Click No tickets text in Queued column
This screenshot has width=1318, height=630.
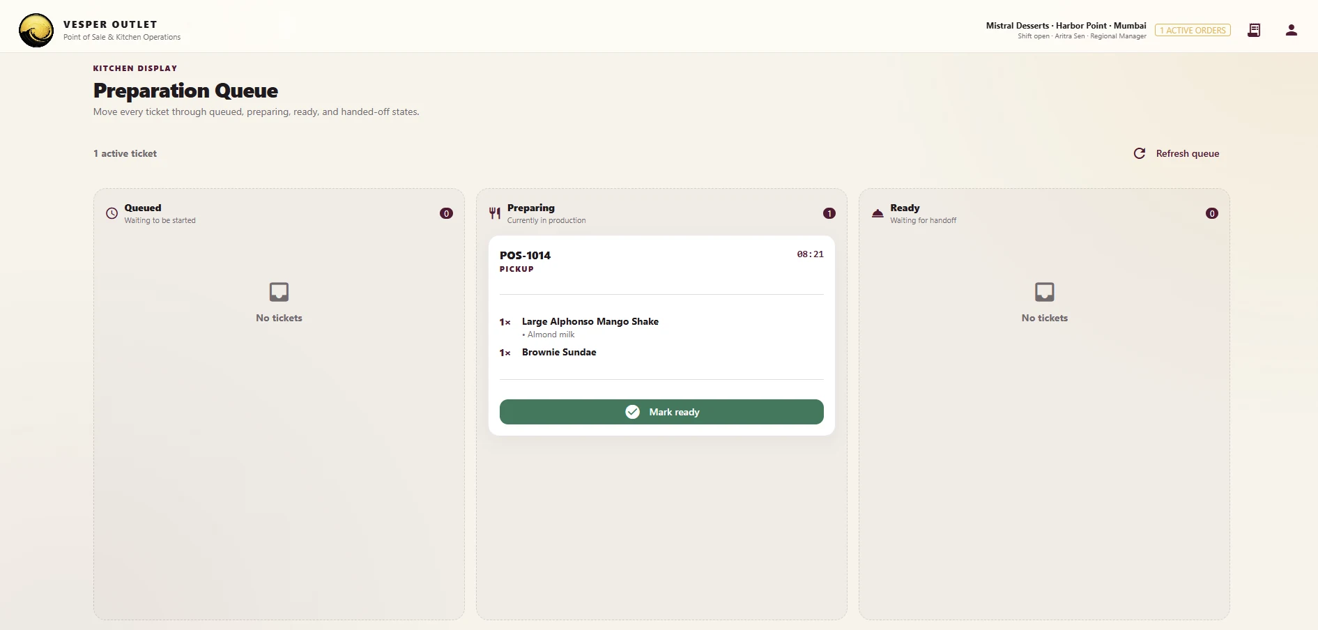click(x=279, y=318)
